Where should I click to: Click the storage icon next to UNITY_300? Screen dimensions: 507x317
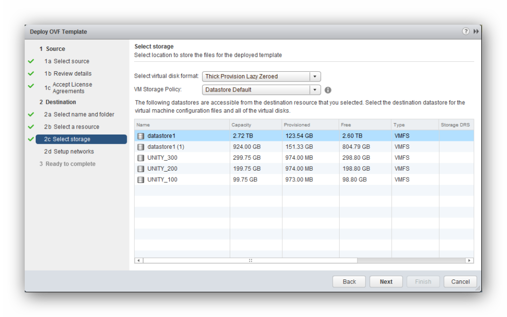(x=141, y=157)
